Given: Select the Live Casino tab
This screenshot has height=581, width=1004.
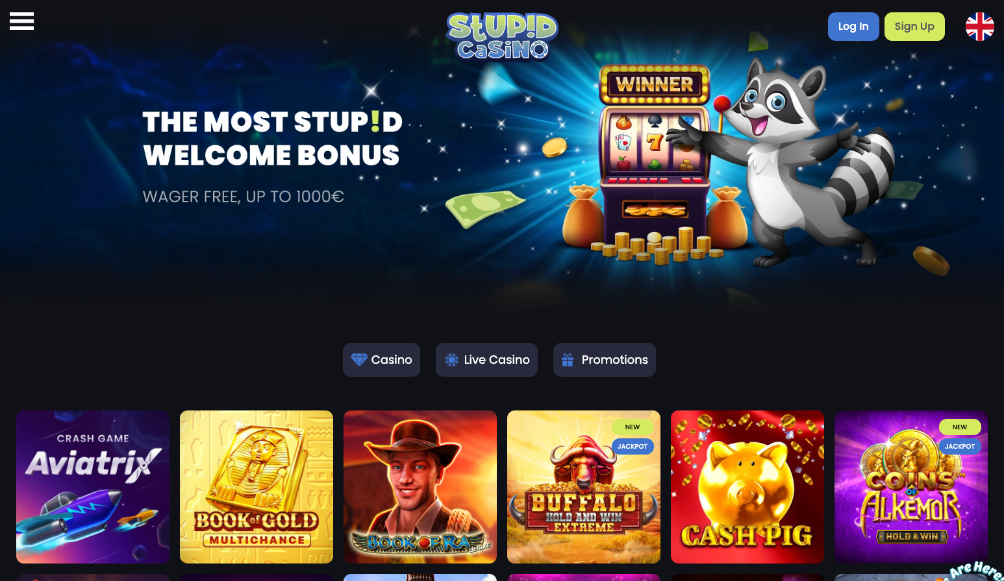Looking at the screenshot, I should tap(486, 360).
